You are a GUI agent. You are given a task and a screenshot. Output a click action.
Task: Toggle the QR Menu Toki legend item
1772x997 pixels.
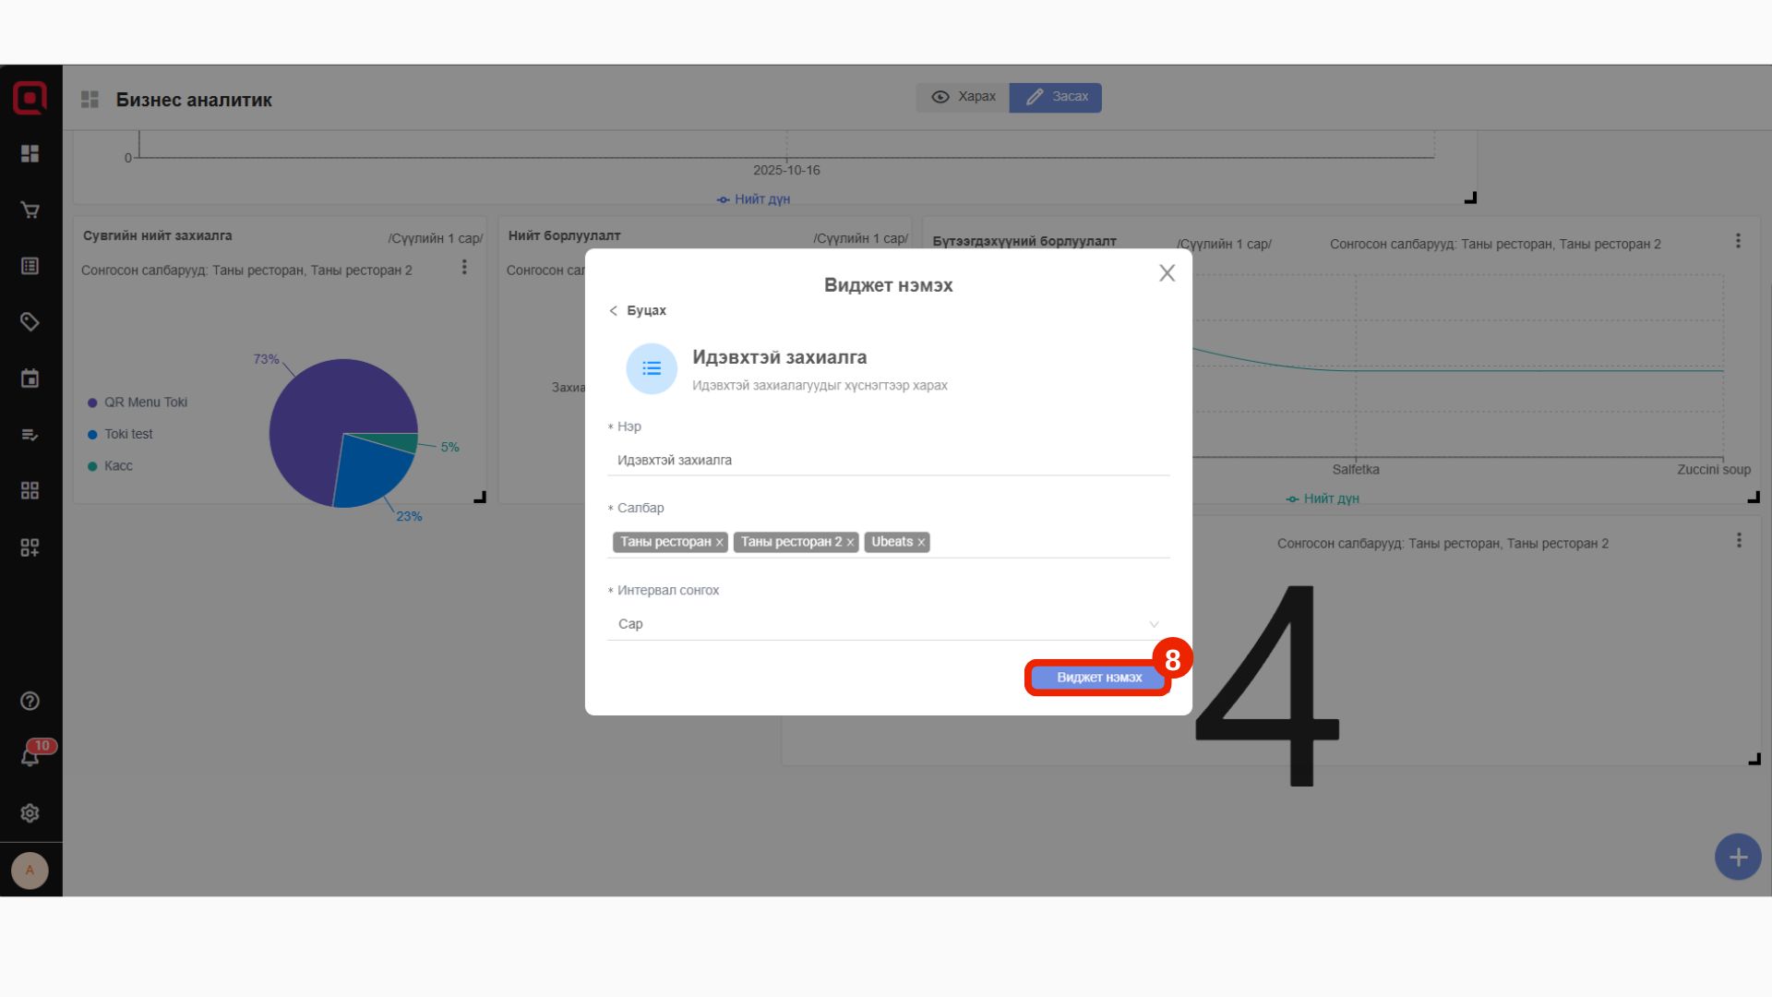coord(145,402)
